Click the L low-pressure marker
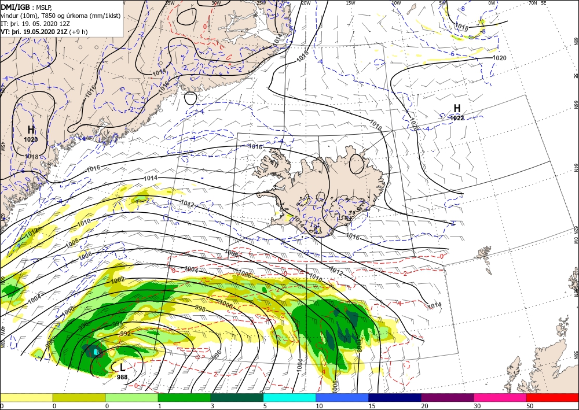The height and width of the screenshot is (410, 579). tap(123, 367)
